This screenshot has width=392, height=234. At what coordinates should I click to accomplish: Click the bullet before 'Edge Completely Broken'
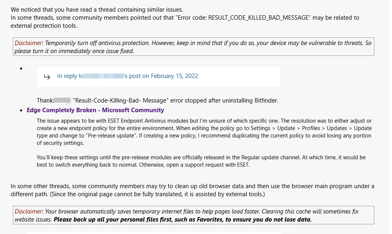coord(21,111)
